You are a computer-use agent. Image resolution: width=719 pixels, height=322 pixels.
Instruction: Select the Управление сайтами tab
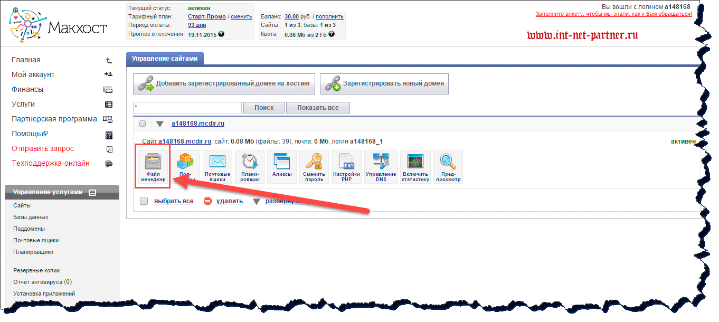click(x=165, y=59)
